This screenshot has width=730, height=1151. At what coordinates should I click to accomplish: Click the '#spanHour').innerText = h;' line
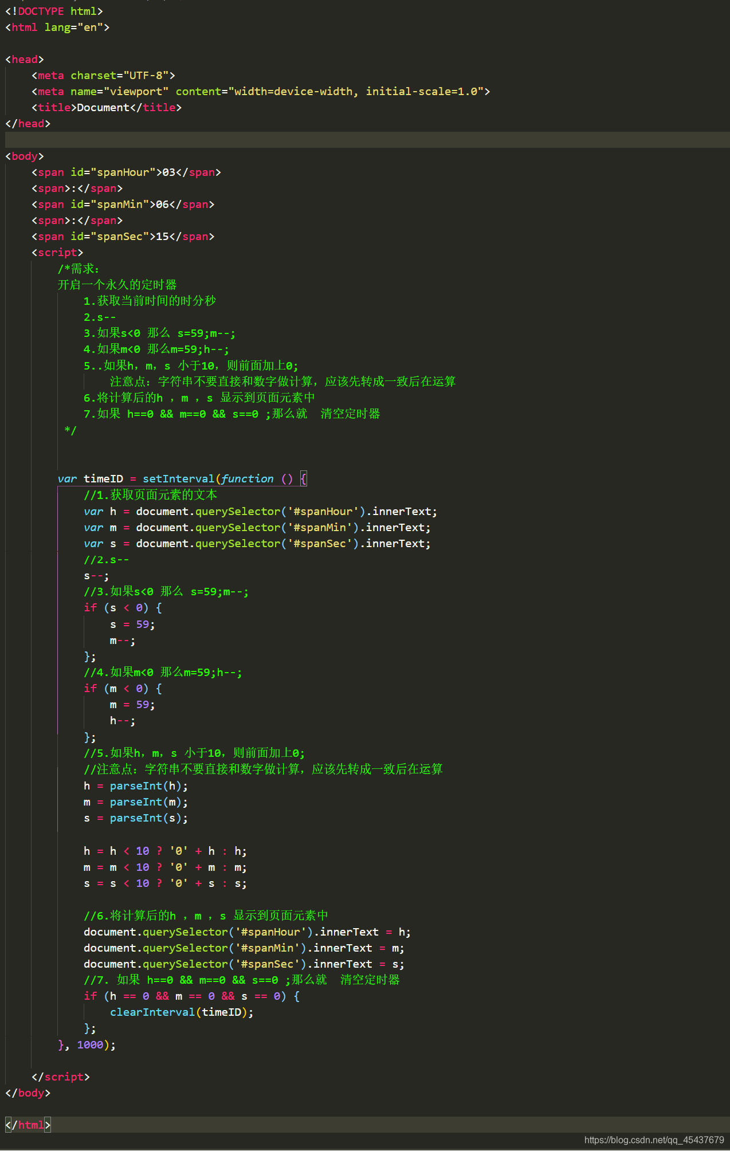248,932
